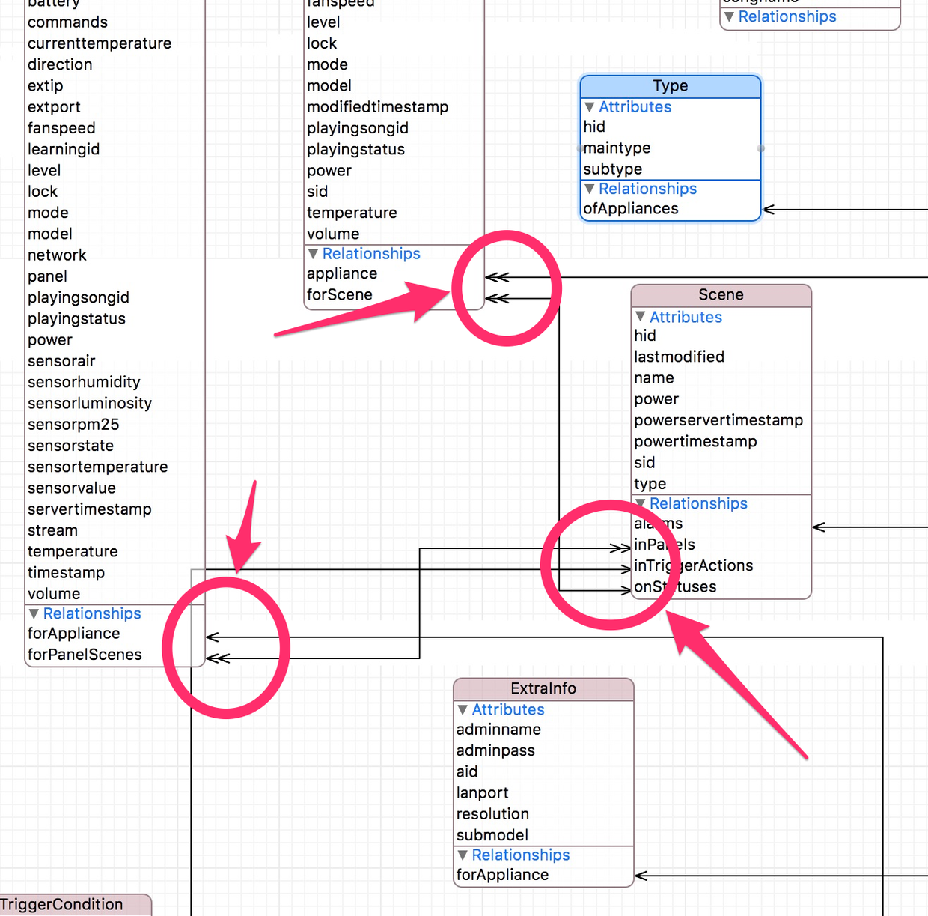Screen dimensions: 928x916
Task: Collapse Relationships section above forAppliance and forPanelScenes
Action: (34, 613)
